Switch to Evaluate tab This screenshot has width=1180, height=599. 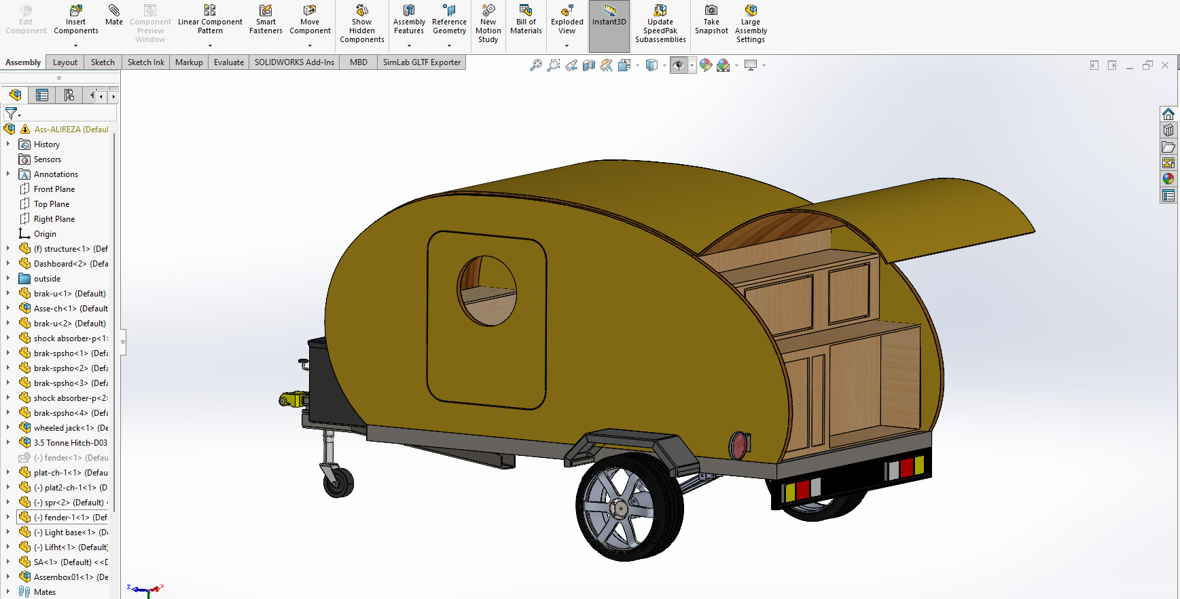[x=229, y=62]
